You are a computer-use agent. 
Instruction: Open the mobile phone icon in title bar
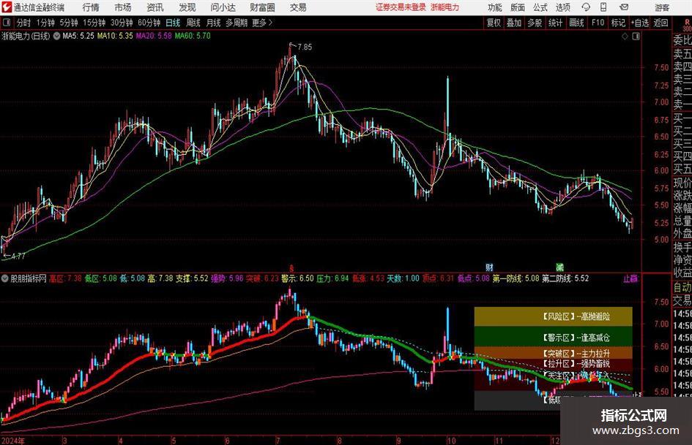(x=603, y=7)
